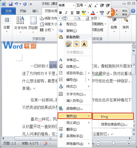Click the Keep Source Formatting paste icon
This screenshot has width=137, height=148.
(68, 44)
